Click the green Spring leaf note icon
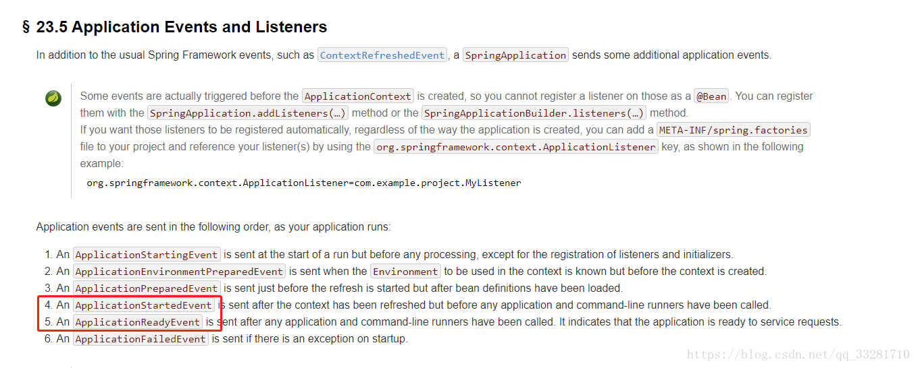This screenshot has height=368, width=918. coord(53,98)
